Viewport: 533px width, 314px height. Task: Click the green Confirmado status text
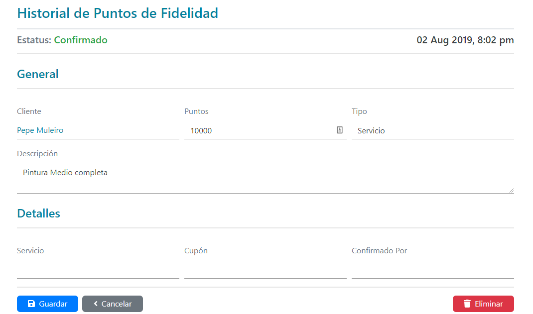click(x=81, y=40)
